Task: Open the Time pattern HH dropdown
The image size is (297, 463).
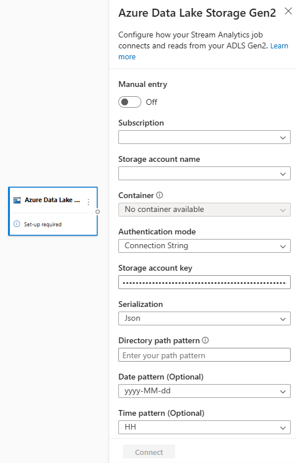Action: point(205,427)
